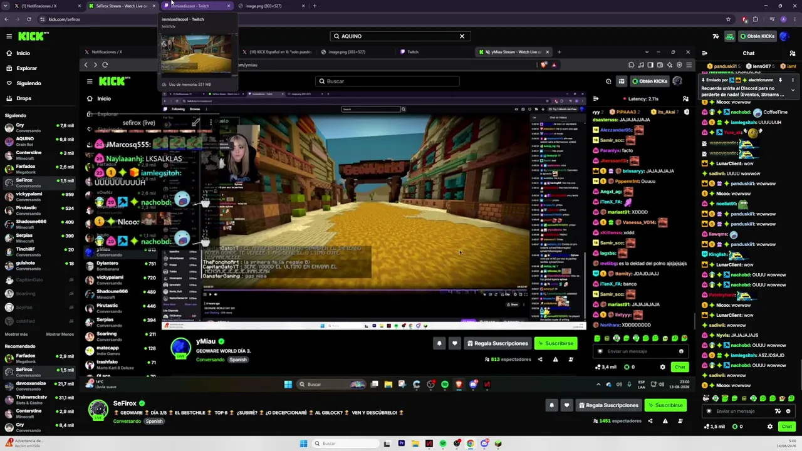This screenshot has width=802, height=451.
Task: Toggle SeFirox notification bell
Action: coord(551,405)
